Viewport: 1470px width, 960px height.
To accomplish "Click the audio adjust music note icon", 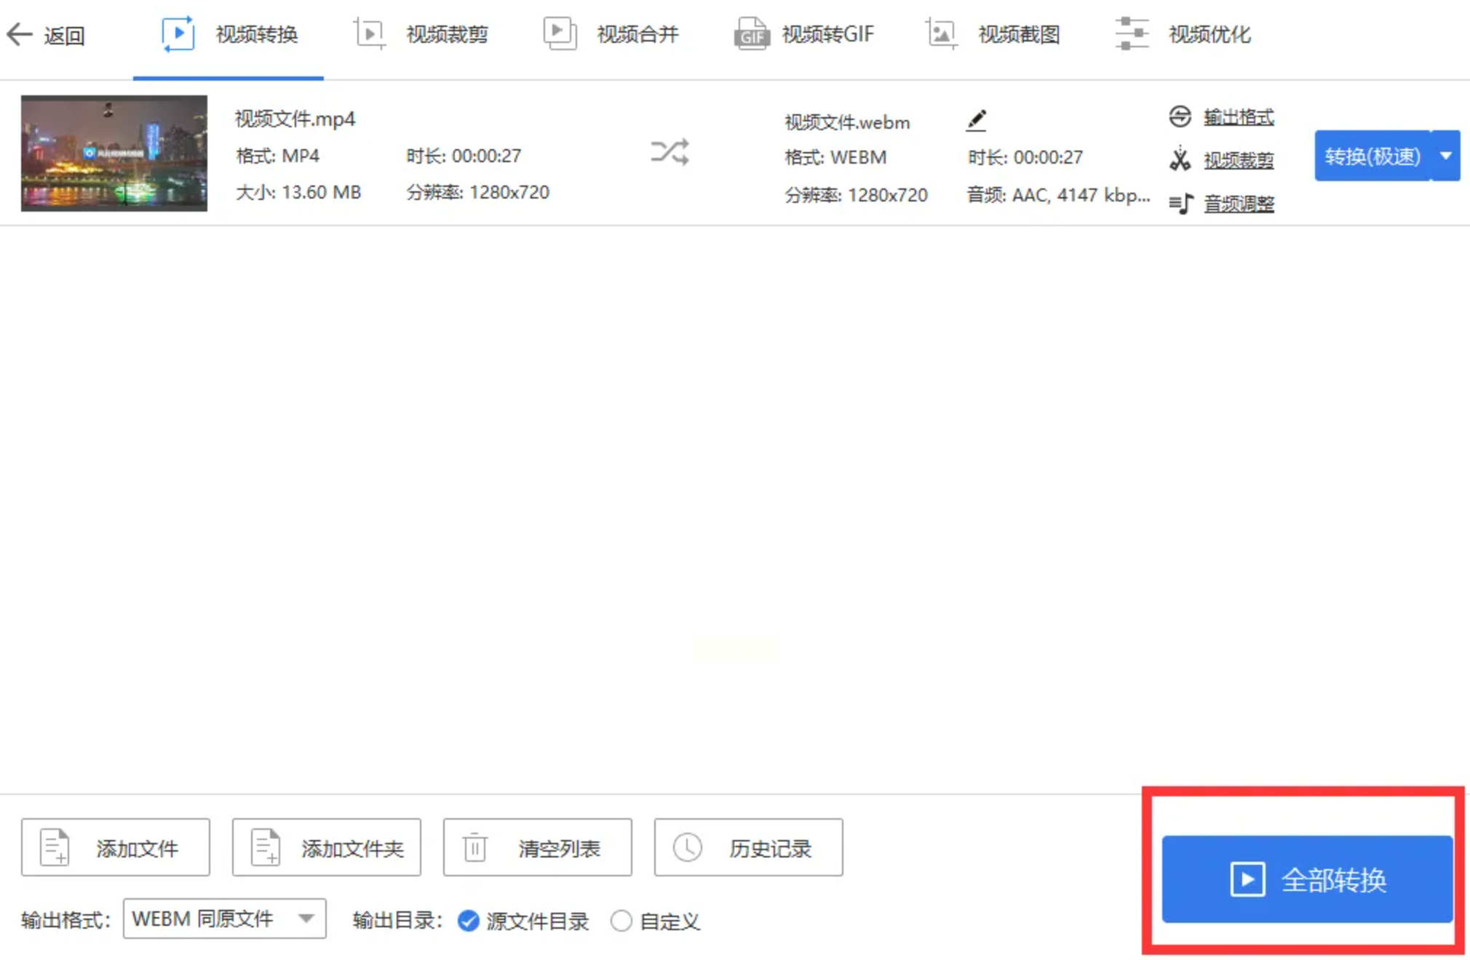I will (1180, 204).
